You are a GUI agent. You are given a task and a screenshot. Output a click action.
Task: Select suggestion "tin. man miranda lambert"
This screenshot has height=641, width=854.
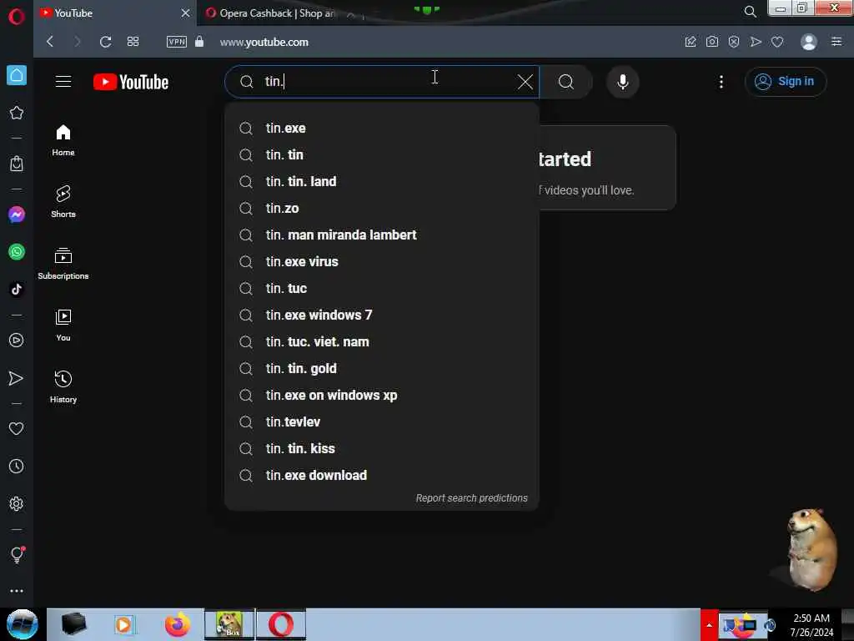pos(382,235)
